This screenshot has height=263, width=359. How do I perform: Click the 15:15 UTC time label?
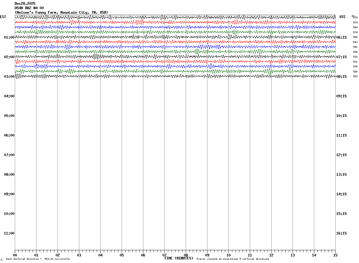pos(341,214)
